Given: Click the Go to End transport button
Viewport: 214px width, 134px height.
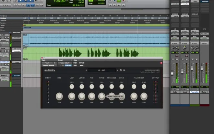Looking at the screenshot, I should (124, 5).
